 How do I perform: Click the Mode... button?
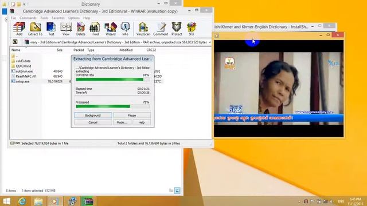point(122,122)
